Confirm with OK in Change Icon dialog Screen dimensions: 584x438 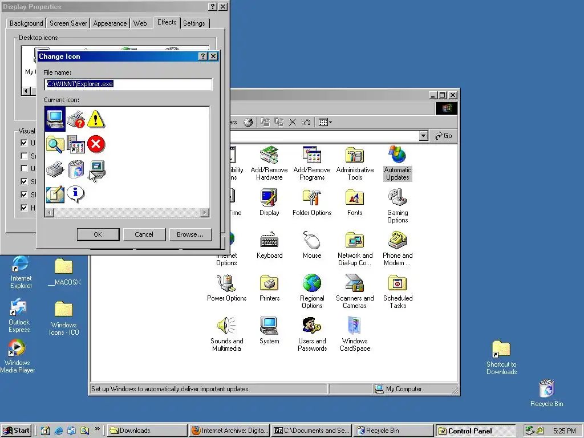coord(98,234)
